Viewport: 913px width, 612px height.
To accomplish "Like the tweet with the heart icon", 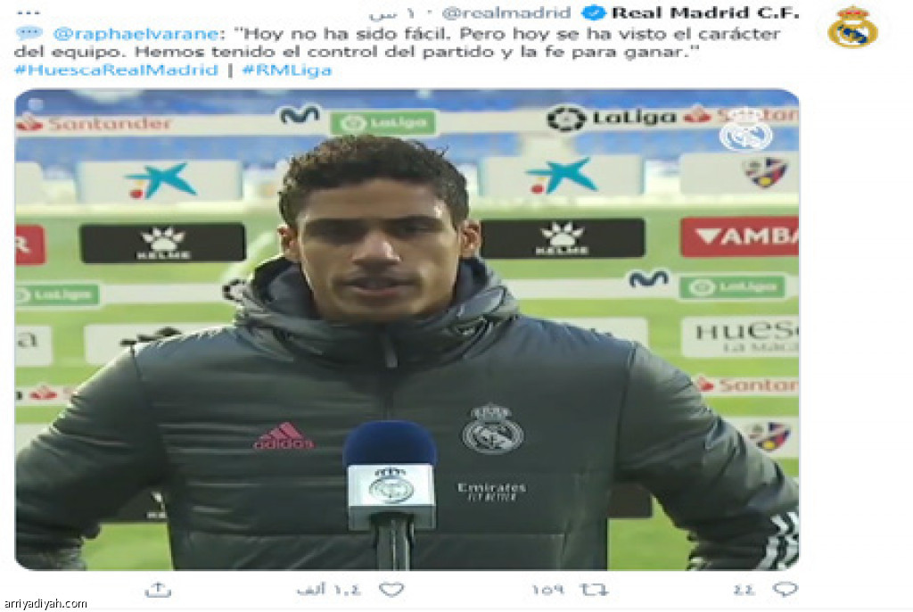I will coord(391,590).
